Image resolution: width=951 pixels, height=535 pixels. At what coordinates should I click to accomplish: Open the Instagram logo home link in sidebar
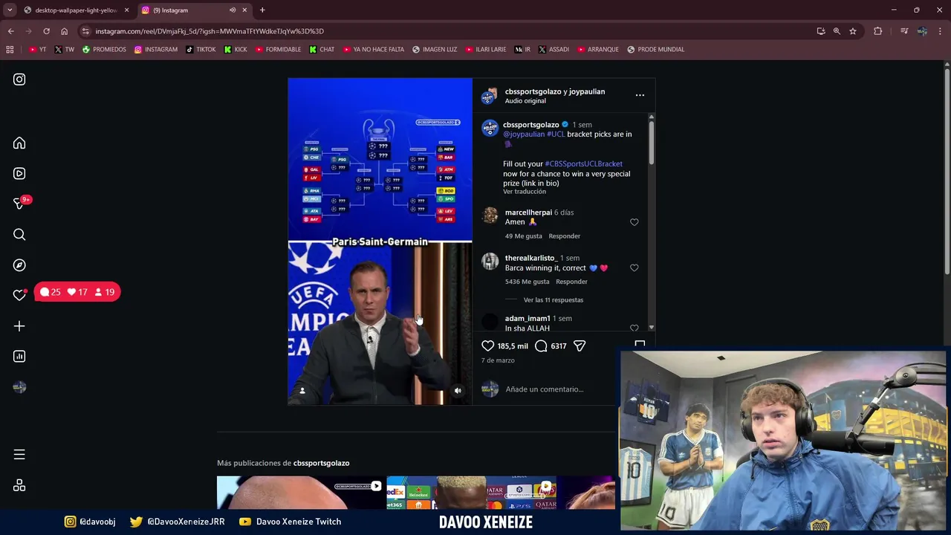[19, 80]
